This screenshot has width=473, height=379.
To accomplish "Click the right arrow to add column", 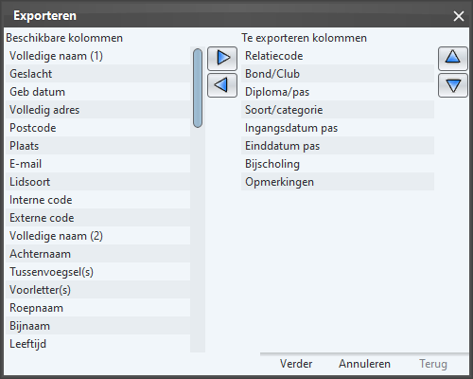I will (x=222, y=59).
